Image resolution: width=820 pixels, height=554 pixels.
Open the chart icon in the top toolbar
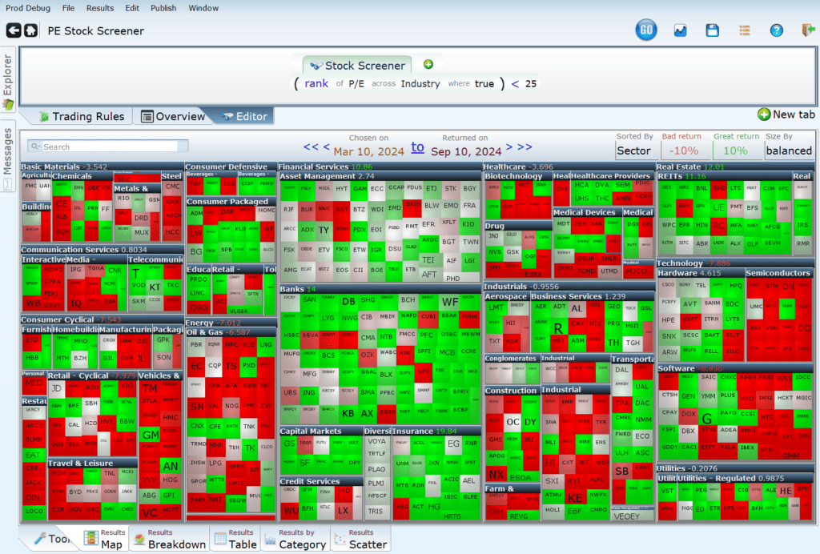click(x=681, y=30)
